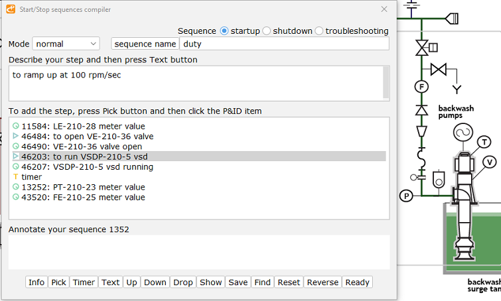Viewport: 501px width, 301px height.
Task: Click the timer T icon in step list
Action: [x=15, y=176]
